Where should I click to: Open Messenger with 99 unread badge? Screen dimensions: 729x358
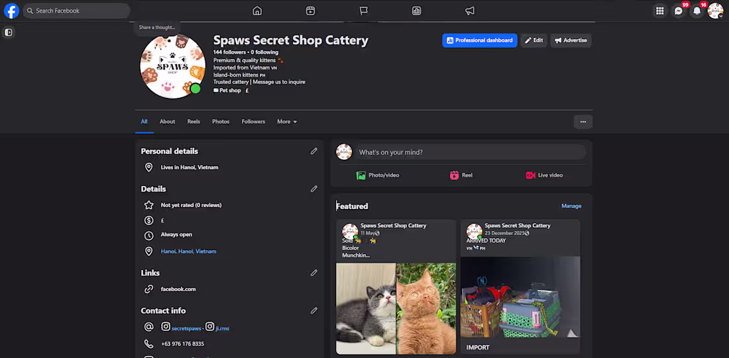click(x=679, y=11)
